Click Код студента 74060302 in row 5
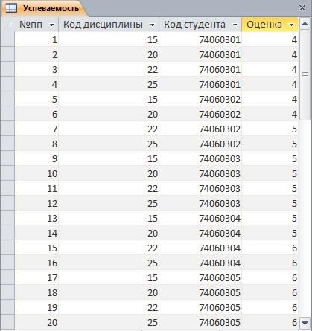The width and height of the screenshot is (312, 331). (x=200, y=99)
